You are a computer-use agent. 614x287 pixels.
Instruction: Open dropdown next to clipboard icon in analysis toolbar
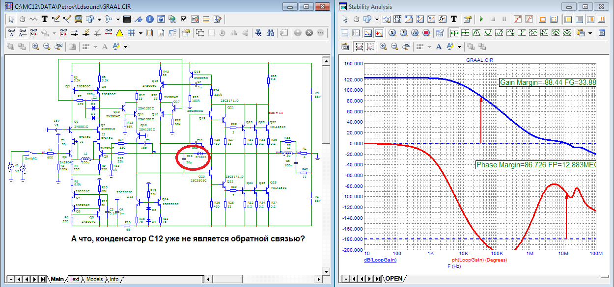(589, 33)
